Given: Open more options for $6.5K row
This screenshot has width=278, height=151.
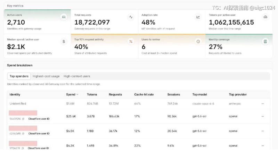Looking at the screenshot, I should pos(263,131).
